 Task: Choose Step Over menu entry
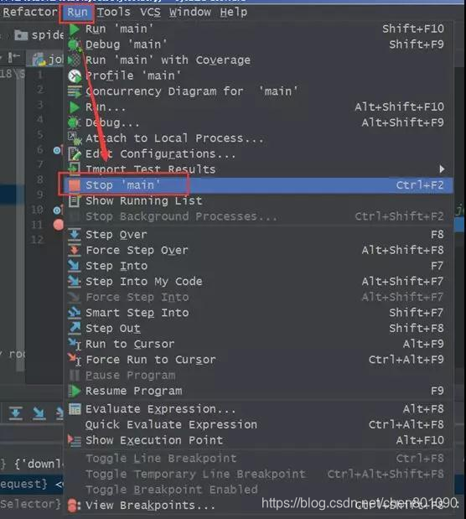tap(258, 235)
